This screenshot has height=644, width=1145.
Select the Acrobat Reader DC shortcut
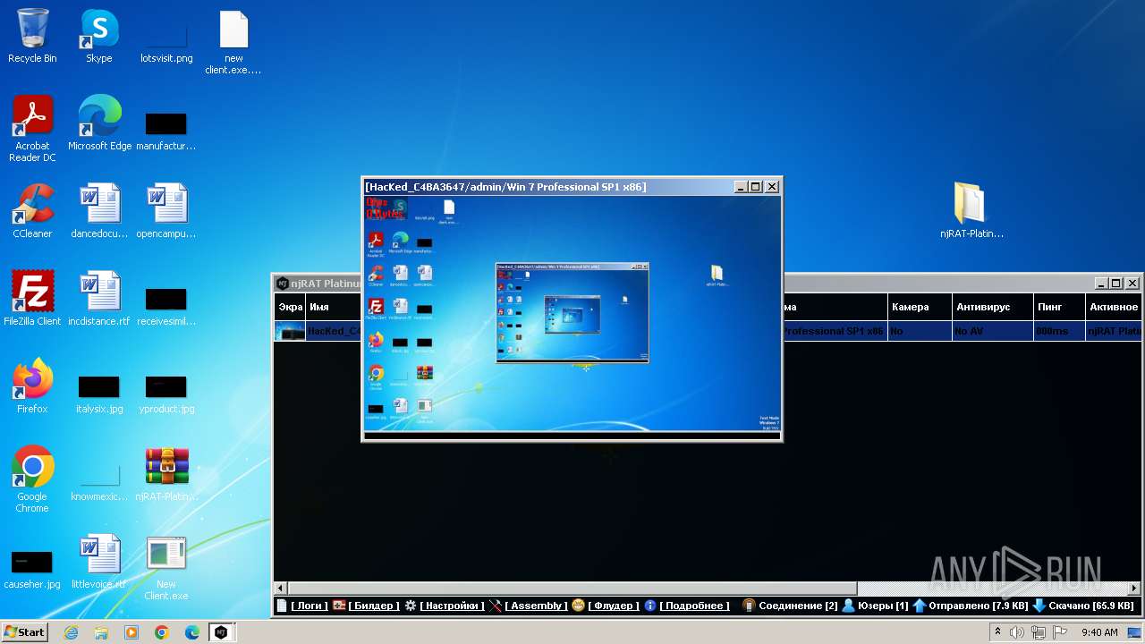pyautogui.click(x=32, y=129)
